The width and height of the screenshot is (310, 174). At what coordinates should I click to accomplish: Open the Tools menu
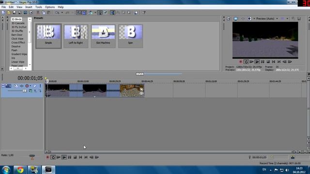[39, 7]
